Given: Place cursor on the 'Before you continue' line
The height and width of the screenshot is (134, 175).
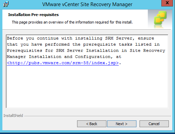Looking at the screenshot, I should [81, 38].
